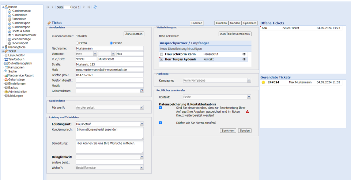Open Kontaktformular in the sidebar tree

click(26, 35)
